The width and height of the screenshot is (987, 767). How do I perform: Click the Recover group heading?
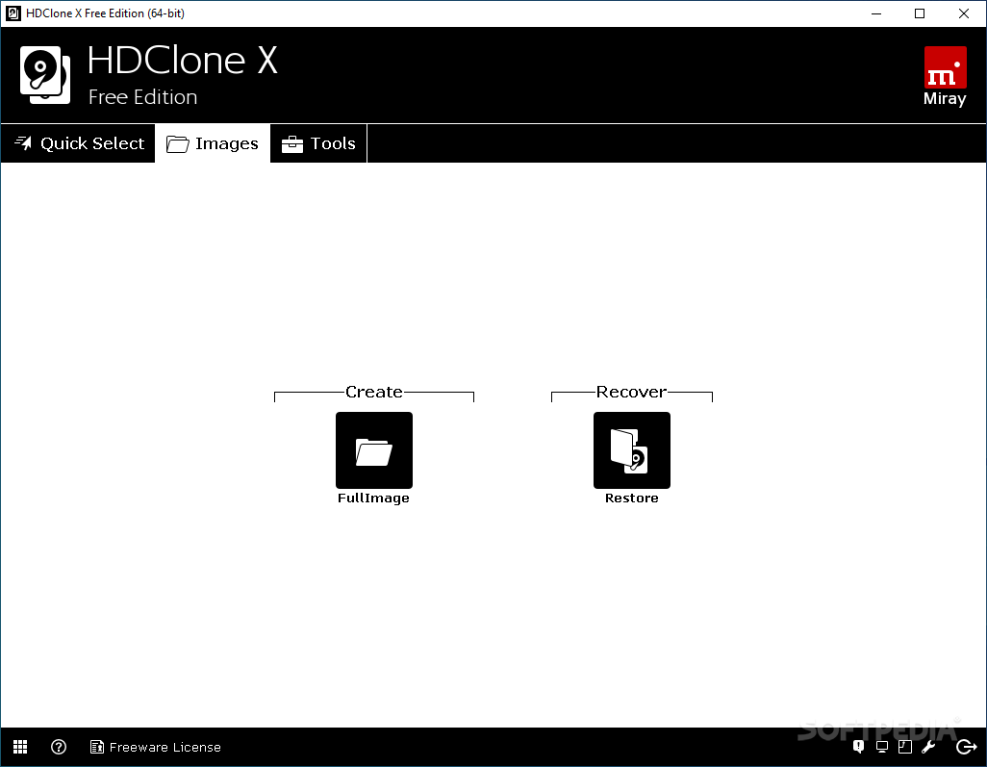pos(631,392)
